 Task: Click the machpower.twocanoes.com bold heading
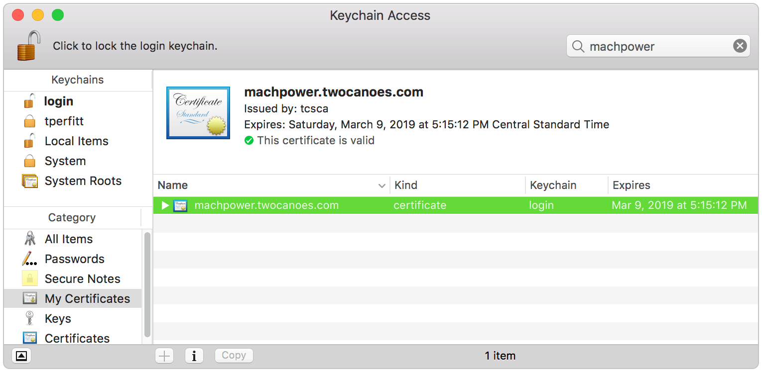coord(334,92)
